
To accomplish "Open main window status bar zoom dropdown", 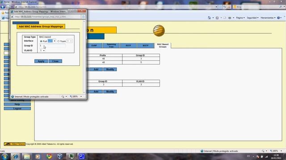I will click(x=282, y=151).
